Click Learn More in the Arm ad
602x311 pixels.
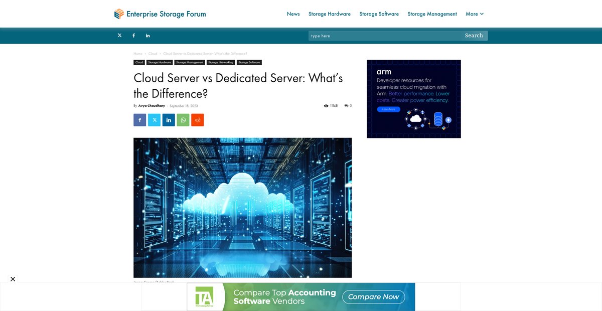pyautogui.click(x=389, y=109)
